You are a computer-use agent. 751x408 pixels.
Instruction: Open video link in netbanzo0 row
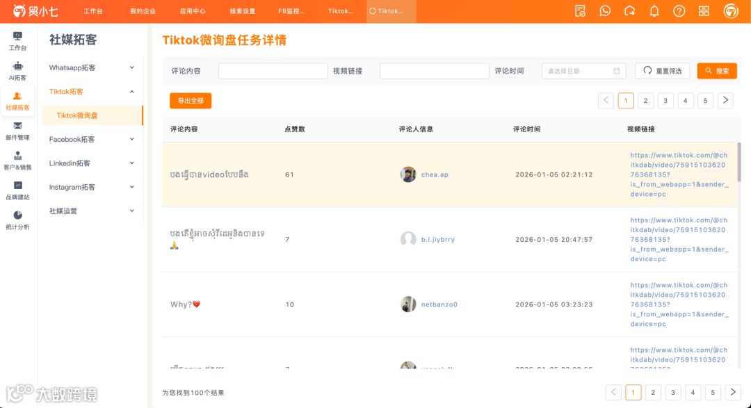click(x=679, y=304)
